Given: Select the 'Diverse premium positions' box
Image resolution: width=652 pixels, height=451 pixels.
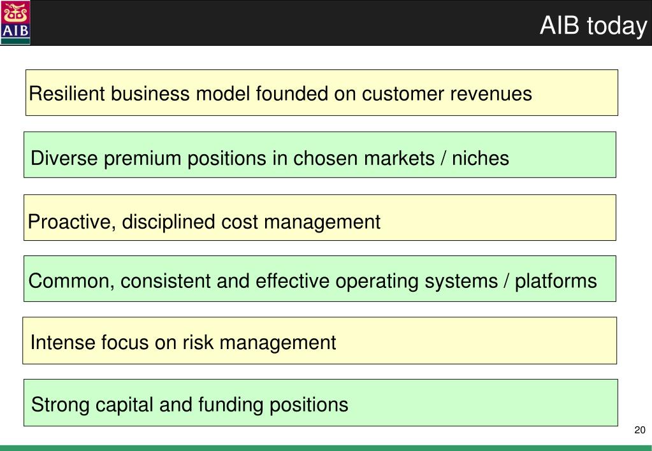Looking at the screenshot, I should (320, 155).
